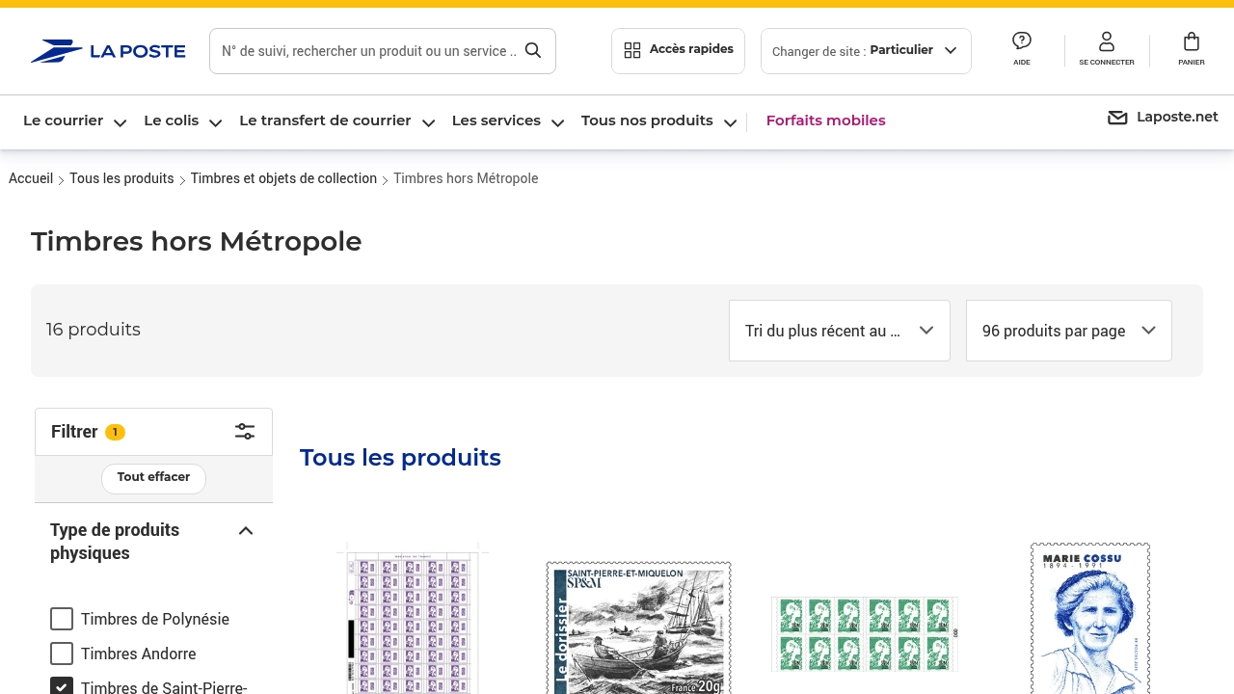Check the Timbres Andorre checkbox
The image size is (1234, 694).
(x=62, y=654)
